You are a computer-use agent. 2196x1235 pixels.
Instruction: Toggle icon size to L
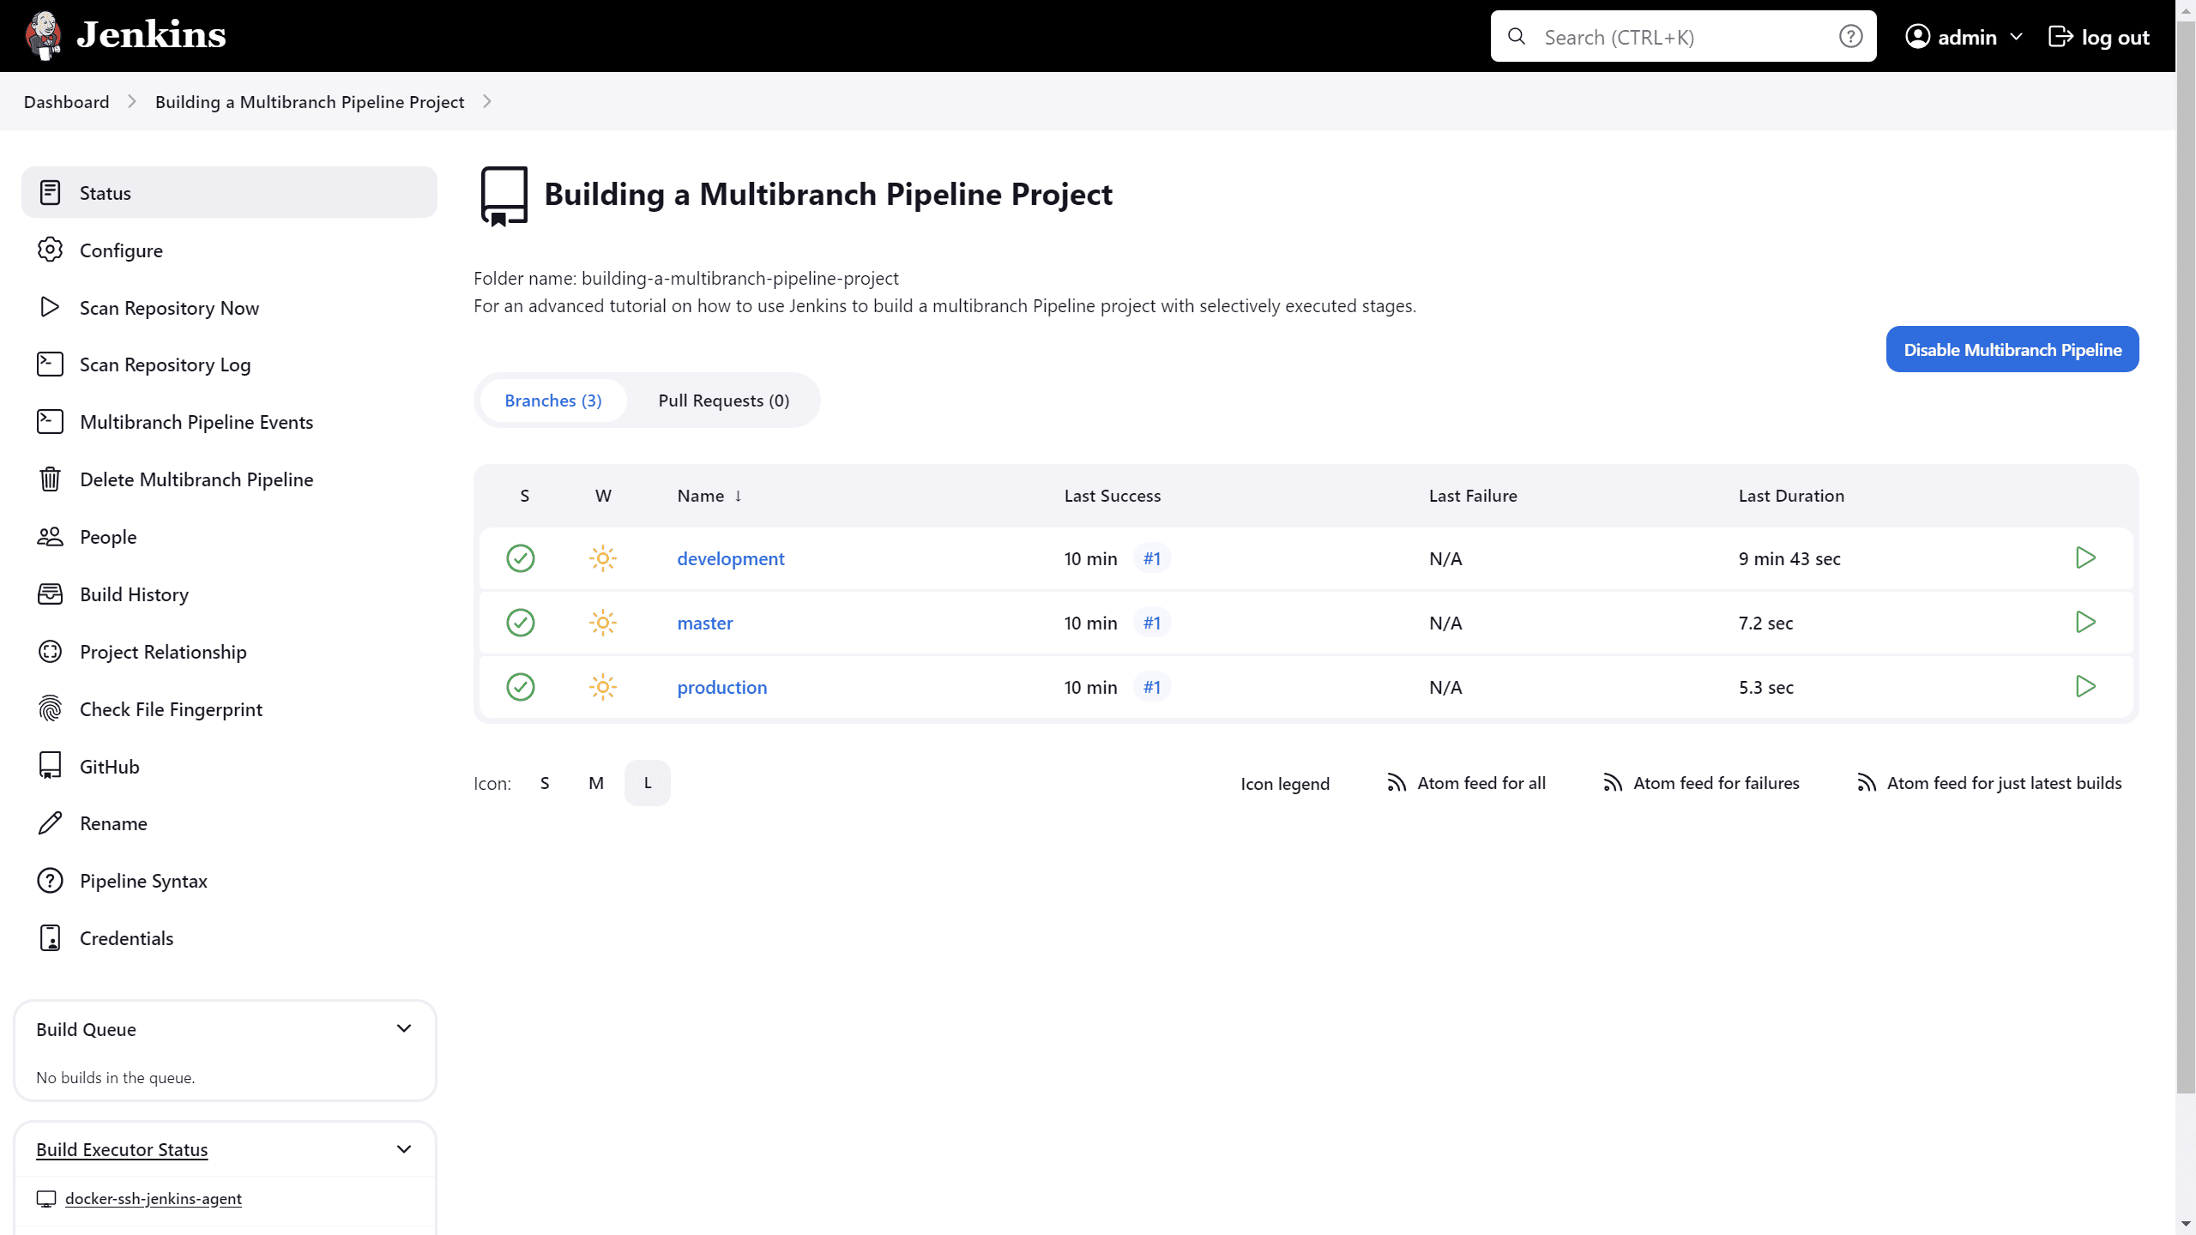pyautogui.click(x=647, y=783)
